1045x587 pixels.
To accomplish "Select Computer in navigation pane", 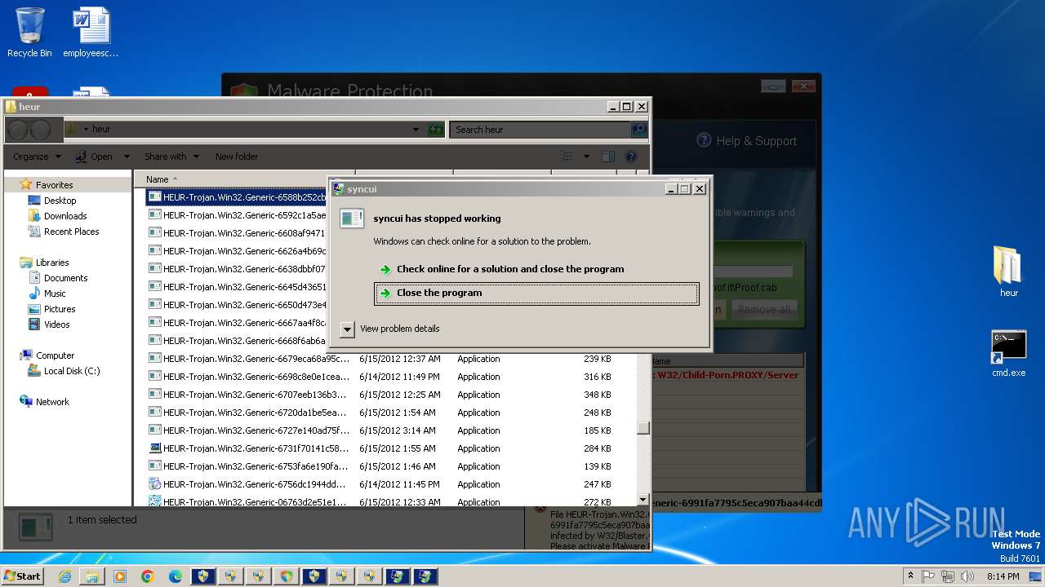I will [55, 355].
